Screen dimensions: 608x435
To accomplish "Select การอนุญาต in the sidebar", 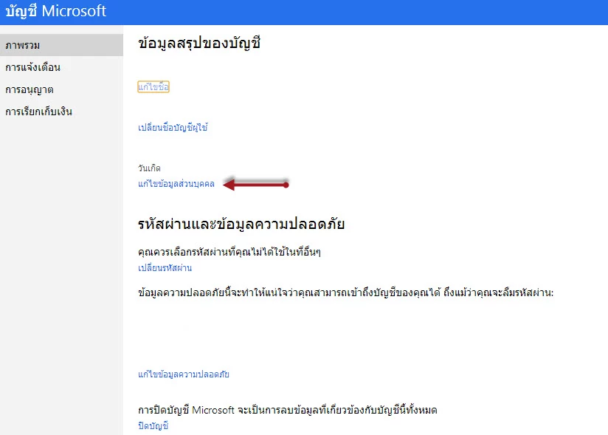I will (30, 89).
